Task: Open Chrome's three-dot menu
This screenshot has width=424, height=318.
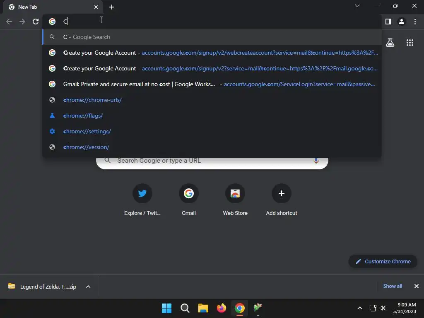Action: pyautogui.click(x=415, y=22)
